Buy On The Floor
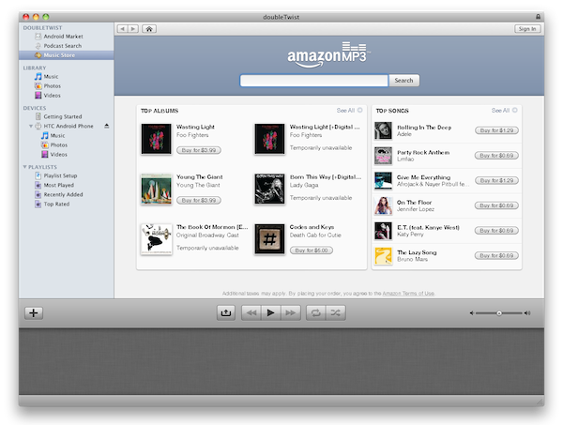 coord(496,205)
